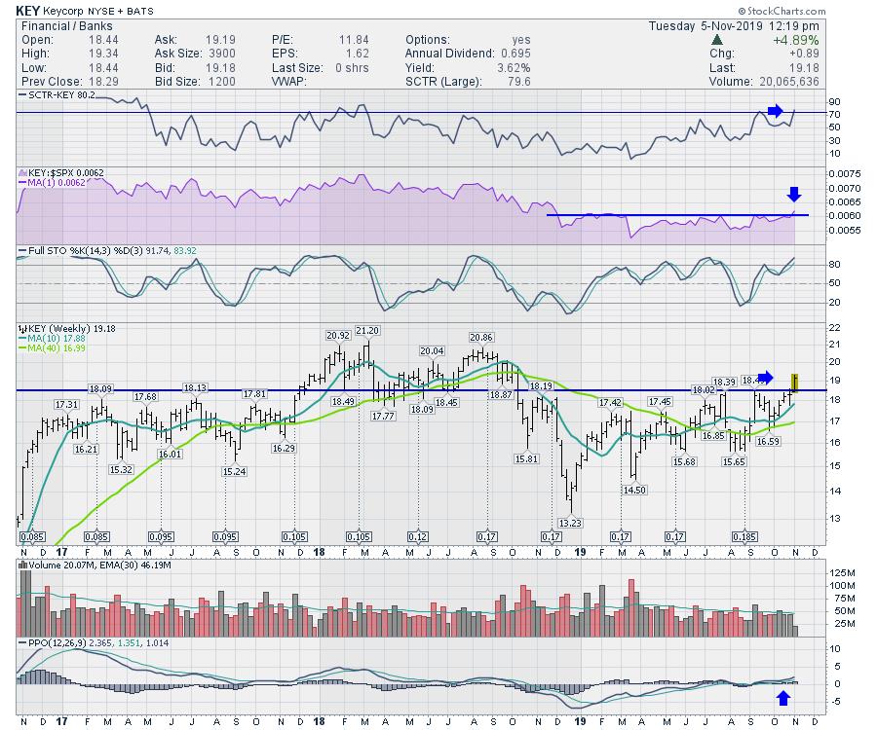Click the 20.92 high price label
The height and width of the screenshot is (730, 877).
pos(338,336)
